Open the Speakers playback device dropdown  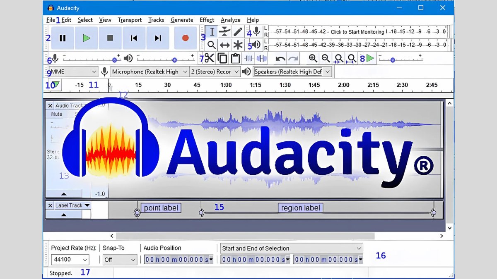[x=292, y=72]
